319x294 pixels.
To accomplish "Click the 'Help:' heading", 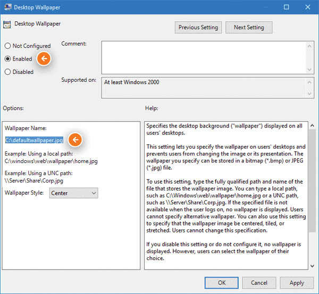I will pyautogui.click(x=152, y=108).
